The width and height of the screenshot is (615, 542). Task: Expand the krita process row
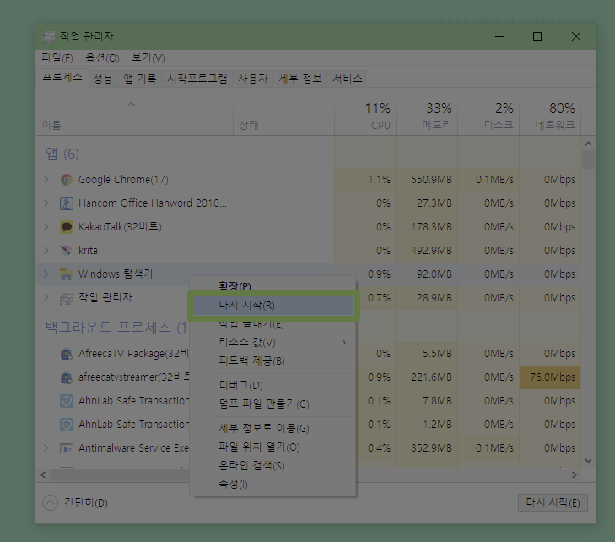[x=46, y=251]
